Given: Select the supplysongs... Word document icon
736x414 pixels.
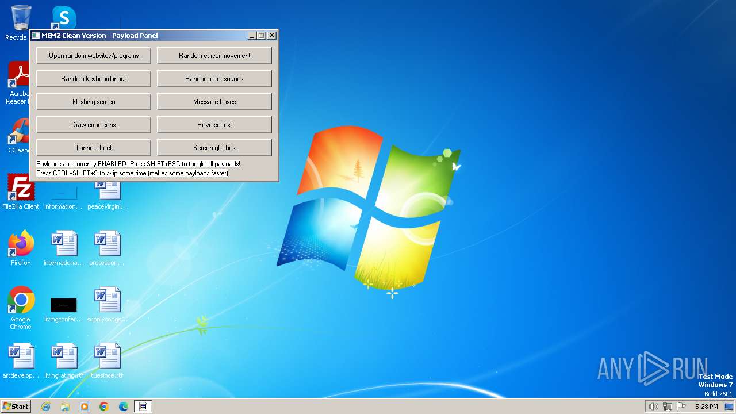Looking at the screenshot, I should click(x=107, y=305).
